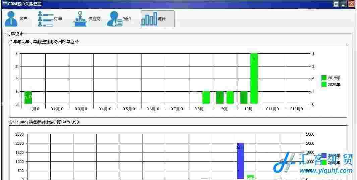
Task: Click the blue 2019年 legend swatch in sales chart
Action: 324,156
